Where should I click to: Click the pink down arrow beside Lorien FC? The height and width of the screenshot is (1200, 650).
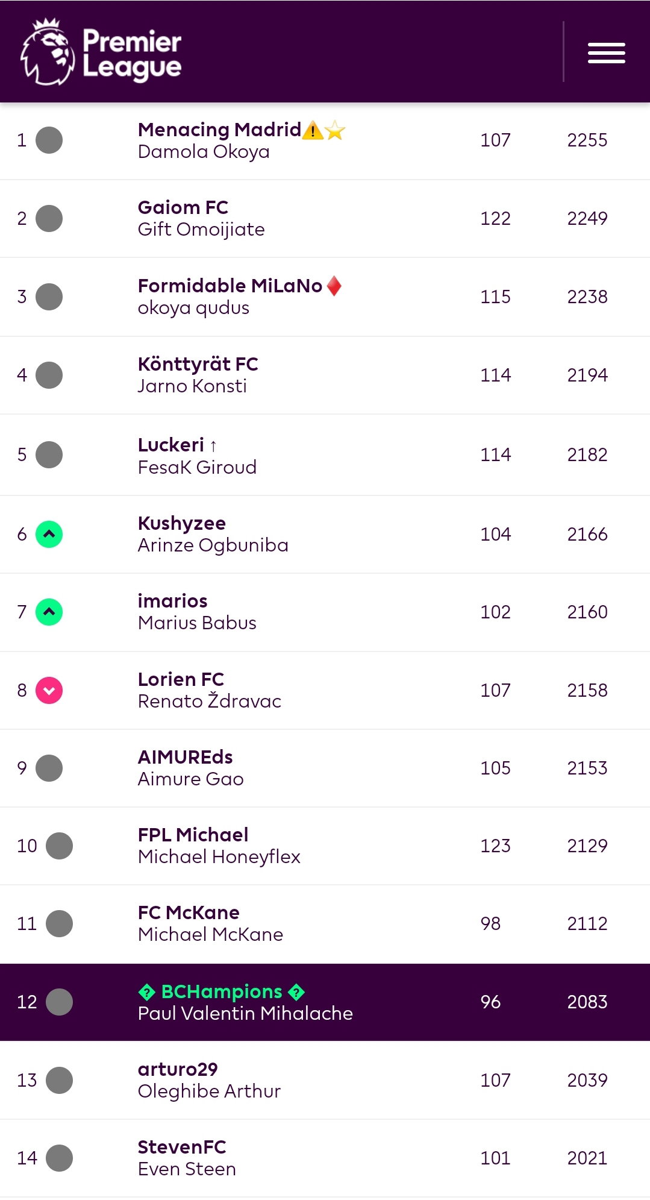(49, 690)
